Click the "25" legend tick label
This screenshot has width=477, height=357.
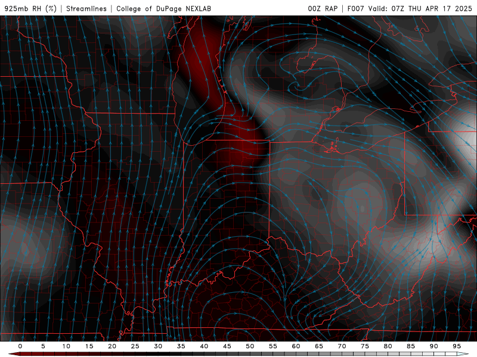(135, 346)
